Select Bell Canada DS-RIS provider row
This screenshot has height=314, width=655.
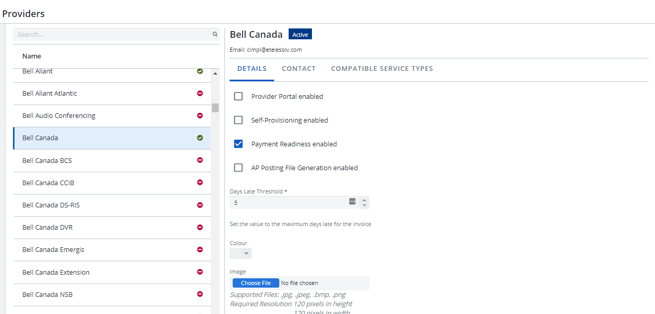tap(112, 205)
